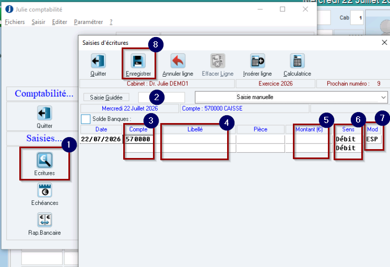Click the Julie comptabilité app logo
This screenshot has height=267, width=390.
coord(9,9)
